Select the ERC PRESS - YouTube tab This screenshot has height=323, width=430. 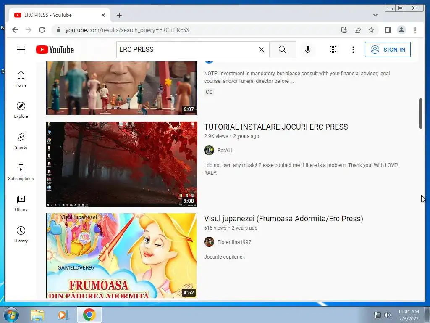coord(60,15)
